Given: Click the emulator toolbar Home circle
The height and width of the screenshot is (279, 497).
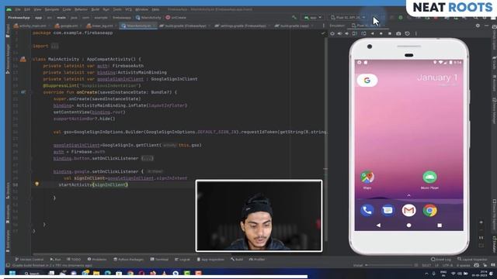Looking at the screenshot, I should (381, 33).
